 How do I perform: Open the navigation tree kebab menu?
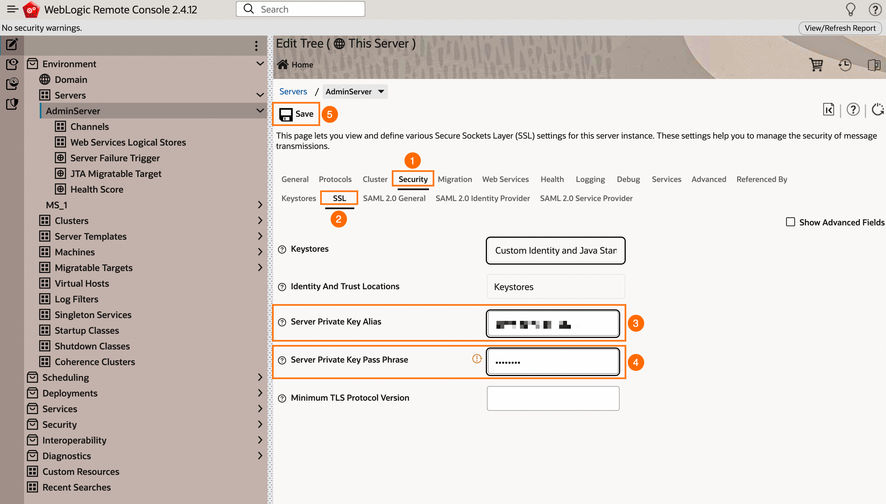coord(256,46)
